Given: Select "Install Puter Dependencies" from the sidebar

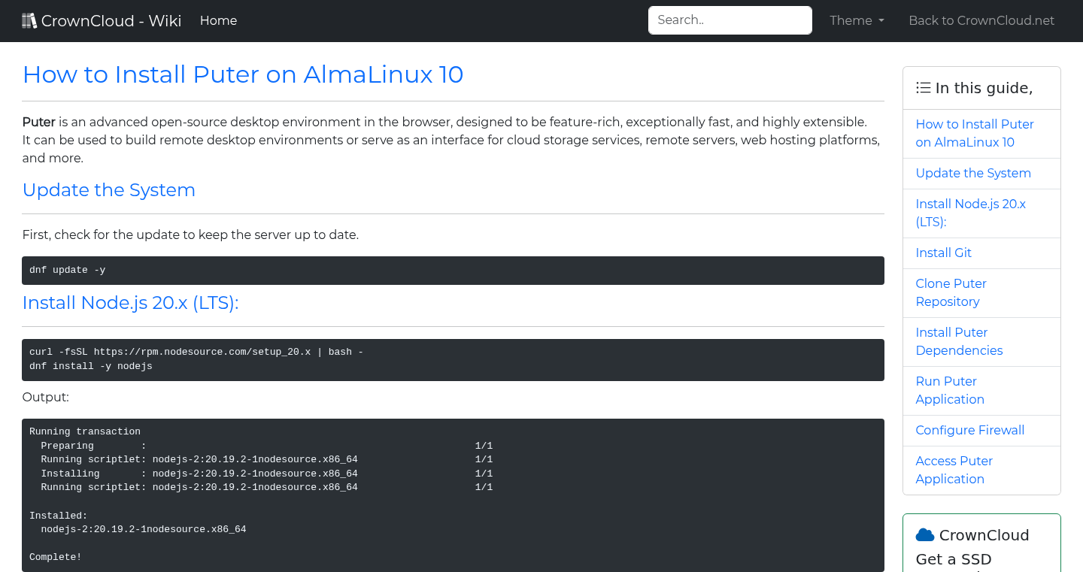Looking at the screenshot, I should tap(959, 341).
